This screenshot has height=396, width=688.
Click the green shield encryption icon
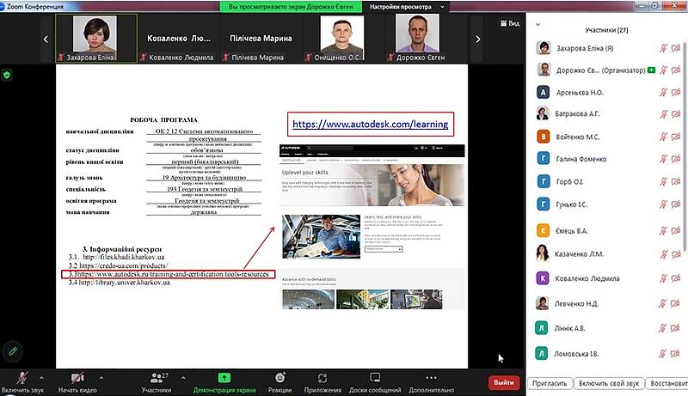coord(8,76)
